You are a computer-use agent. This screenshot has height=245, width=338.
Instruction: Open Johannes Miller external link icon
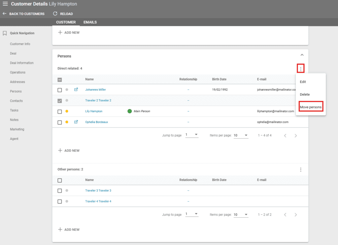coord(76,90)
